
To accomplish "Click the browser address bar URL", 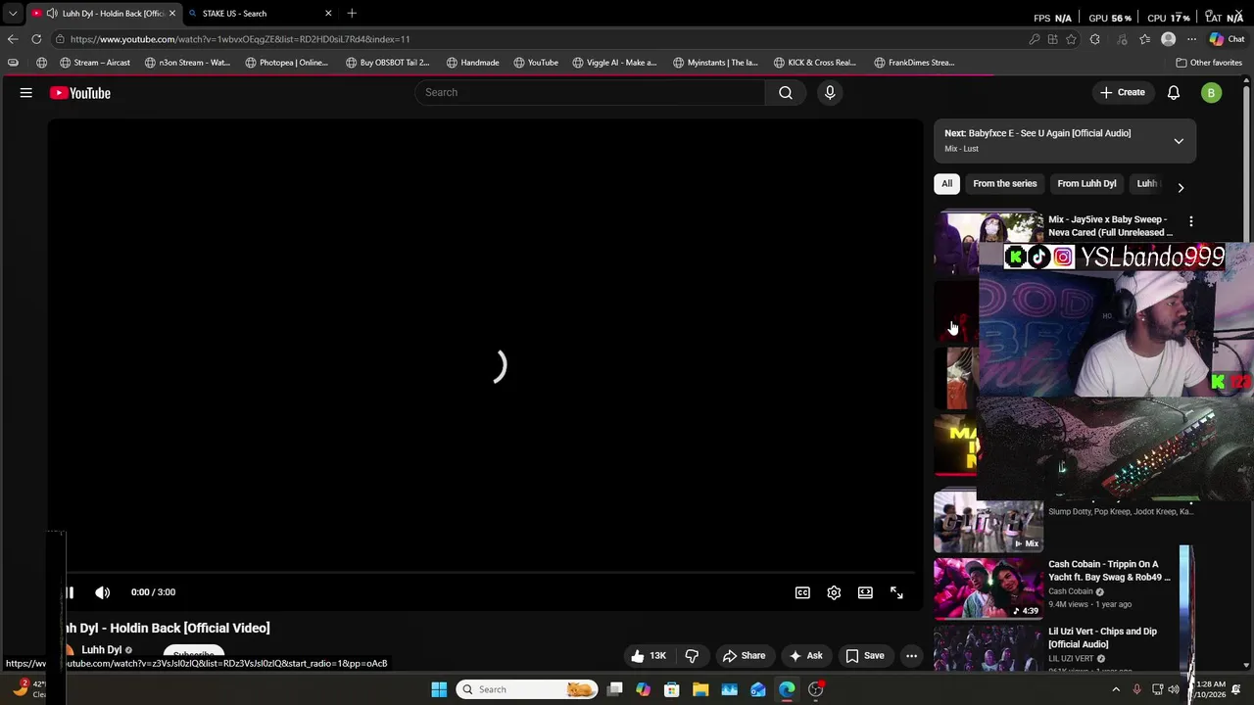I will 240,39.
